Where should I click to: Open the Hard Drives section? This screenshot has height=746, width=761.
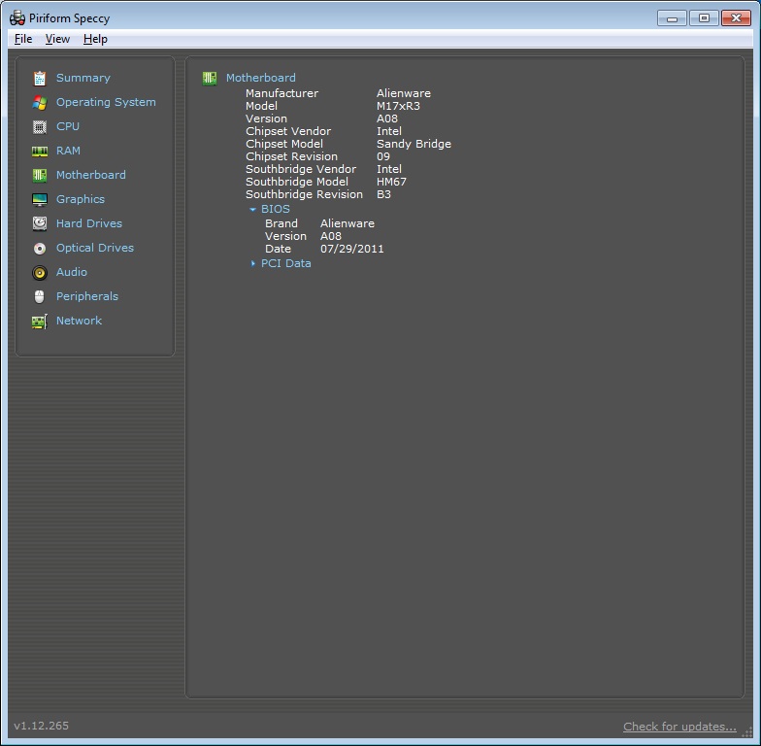click(89, 223)
